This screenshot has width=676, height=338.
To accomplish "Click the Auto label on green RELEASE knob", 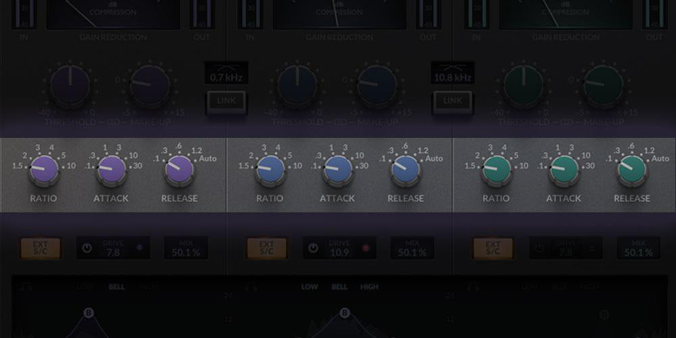I will [660, 159].
